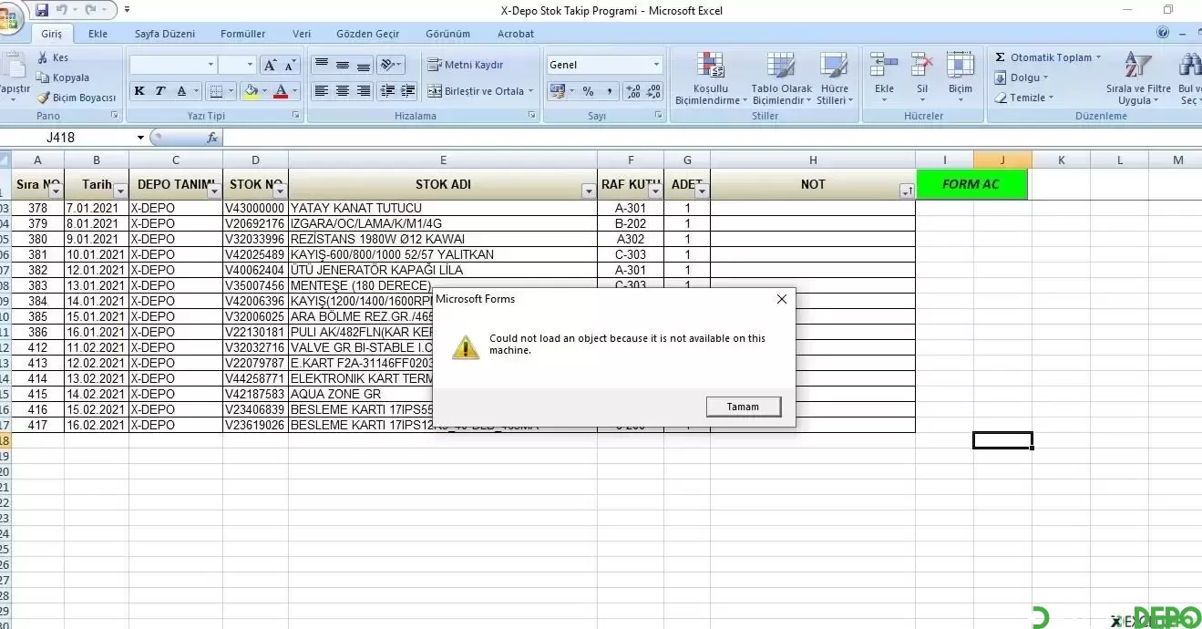1202x629 pixels.
Task: Open Tablo Olarak Biçimlendir gallery
Action: (x=781, y=77)
